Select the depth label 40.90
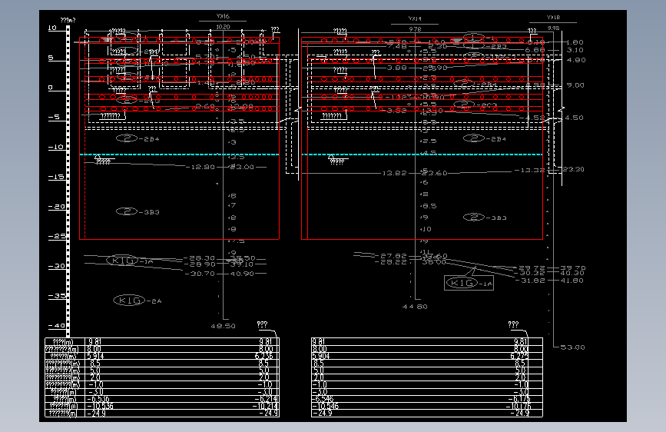Viewport: 666px width, 432px height. [x=242, y=274]
